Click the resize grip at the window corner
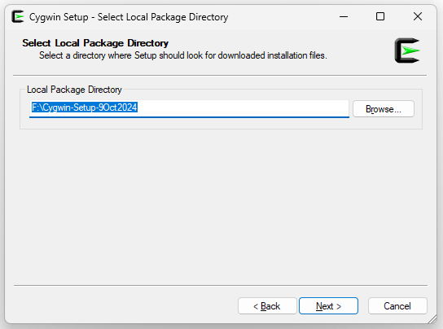The height and width of the screenshot is (329, 443). 432,319
